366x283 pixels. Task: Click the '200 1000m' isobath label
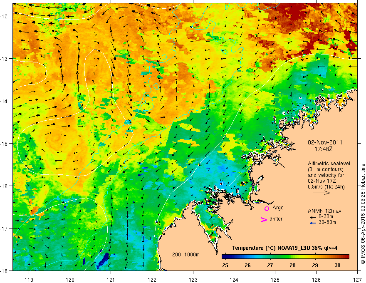(x=186, y=255)
